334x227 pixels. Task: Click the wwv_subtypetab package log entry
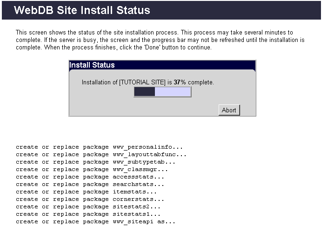click(x=96, y=162)
